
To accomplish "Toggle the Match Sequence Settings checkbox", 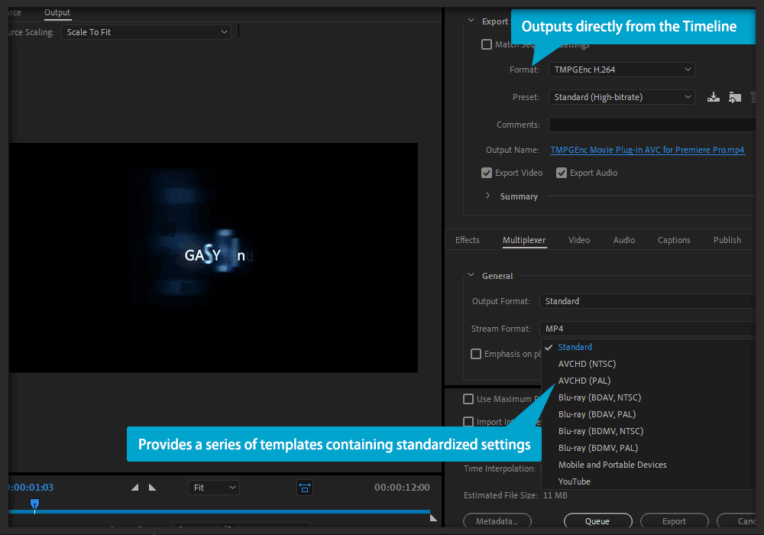I will (486, 44).
